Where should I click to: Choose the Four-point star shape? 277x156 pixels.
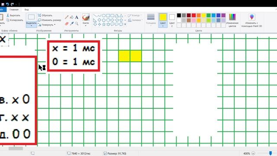100,24
